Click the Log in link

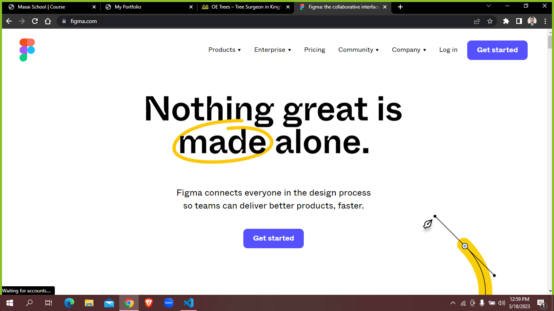click(448, 50)
